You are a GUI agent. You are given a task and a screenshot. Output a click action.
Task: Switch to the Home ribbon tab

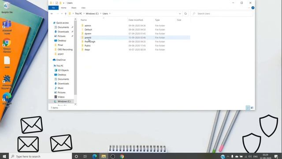point(63,8)
